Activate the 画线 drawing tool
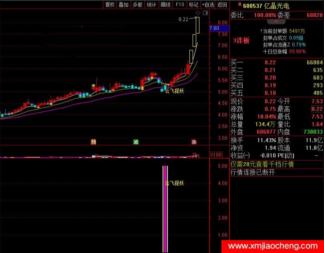324x253 pixels. point(165,4)
